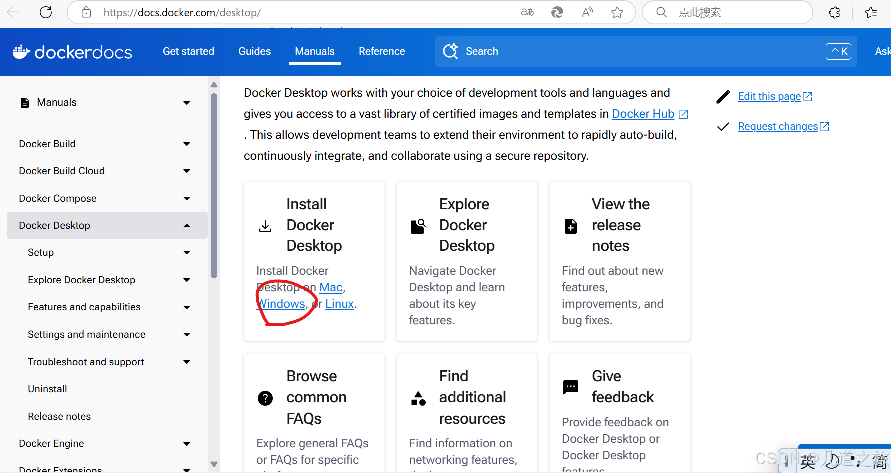Expand the Troubleshoot and support section
The image size is (891, 473).
tap(187, 362)
